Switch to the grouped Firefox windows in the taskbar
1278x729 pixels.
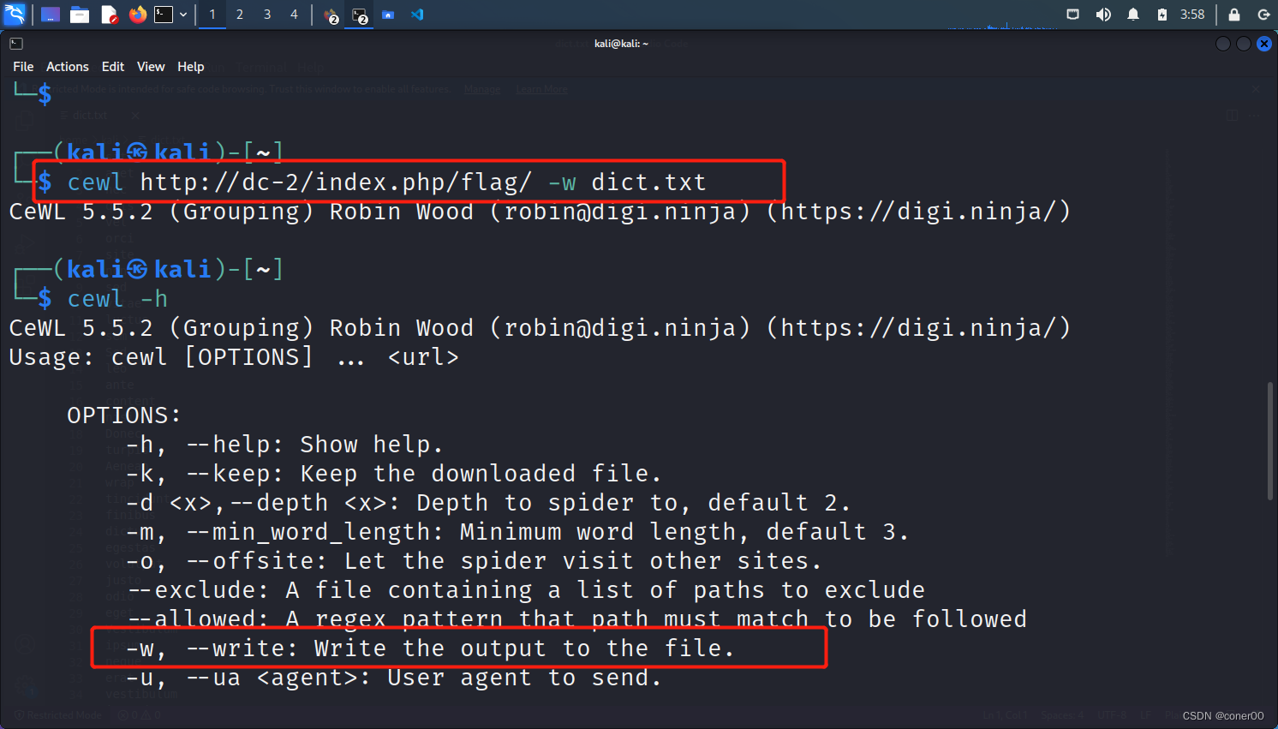coord(331,15)
